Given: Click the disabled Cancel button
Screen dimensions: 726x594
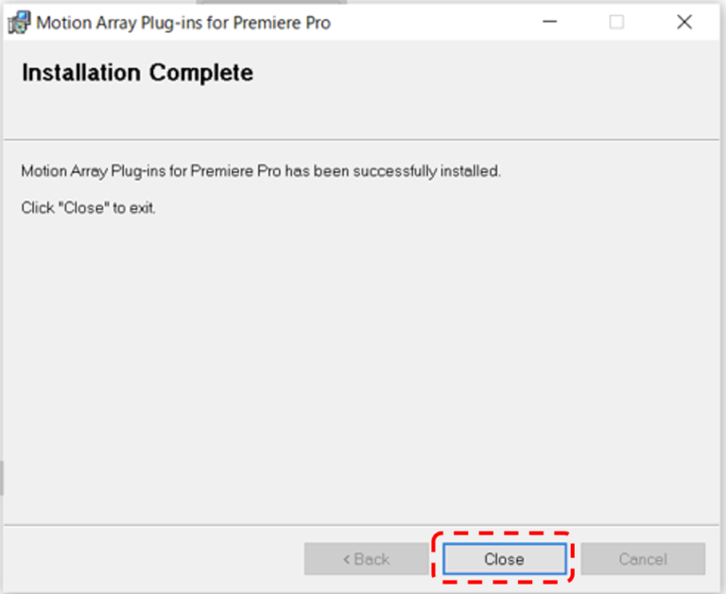Looking at the screenshot, I should pyautogui.click(x=643, y=559).
